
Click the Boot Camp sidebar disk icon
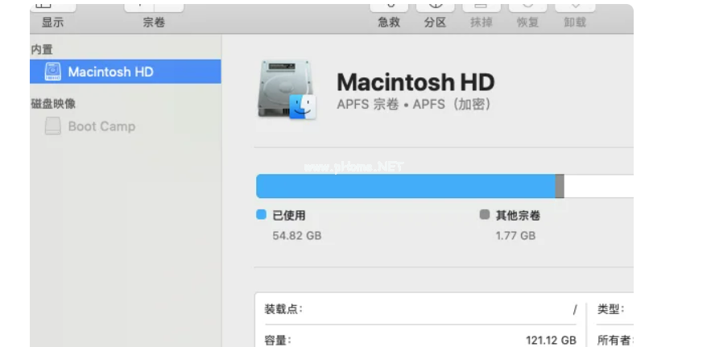point(52,126)
